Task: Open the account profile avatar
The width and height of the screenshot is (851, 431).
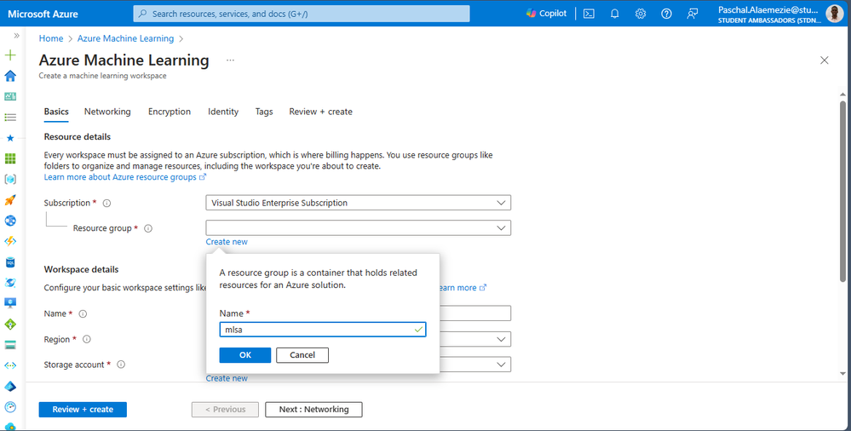Action: 834,14
